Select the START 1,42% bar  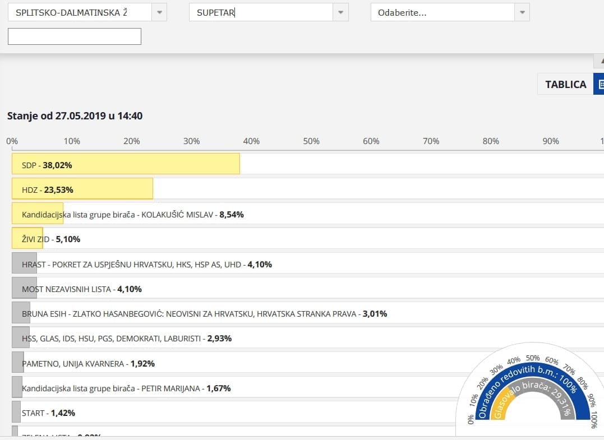pyautogui.click(x=48, y=413)
